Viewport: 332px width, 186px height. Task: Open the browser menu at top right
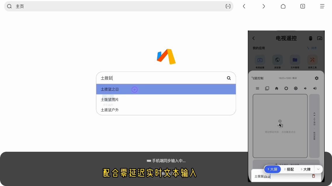pyautogui.click(x=322, y=6)
